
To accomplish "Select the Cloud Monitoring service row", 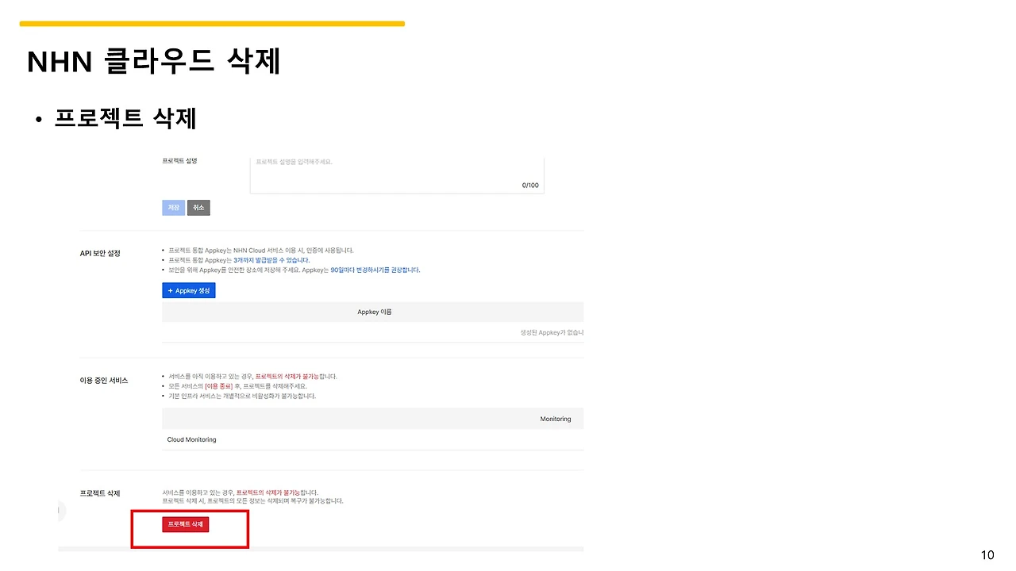I will [x=372, y=439].
